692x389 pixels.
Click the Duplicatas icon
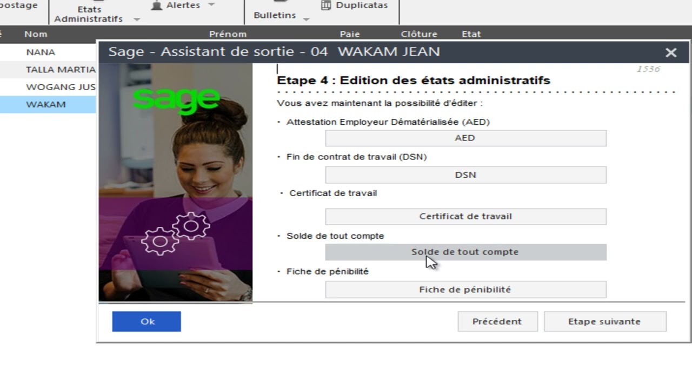tap(326, 5)
